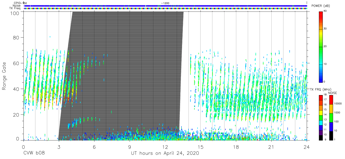
Task: Click the 24 hour tick on time axis
Action: 307,147
